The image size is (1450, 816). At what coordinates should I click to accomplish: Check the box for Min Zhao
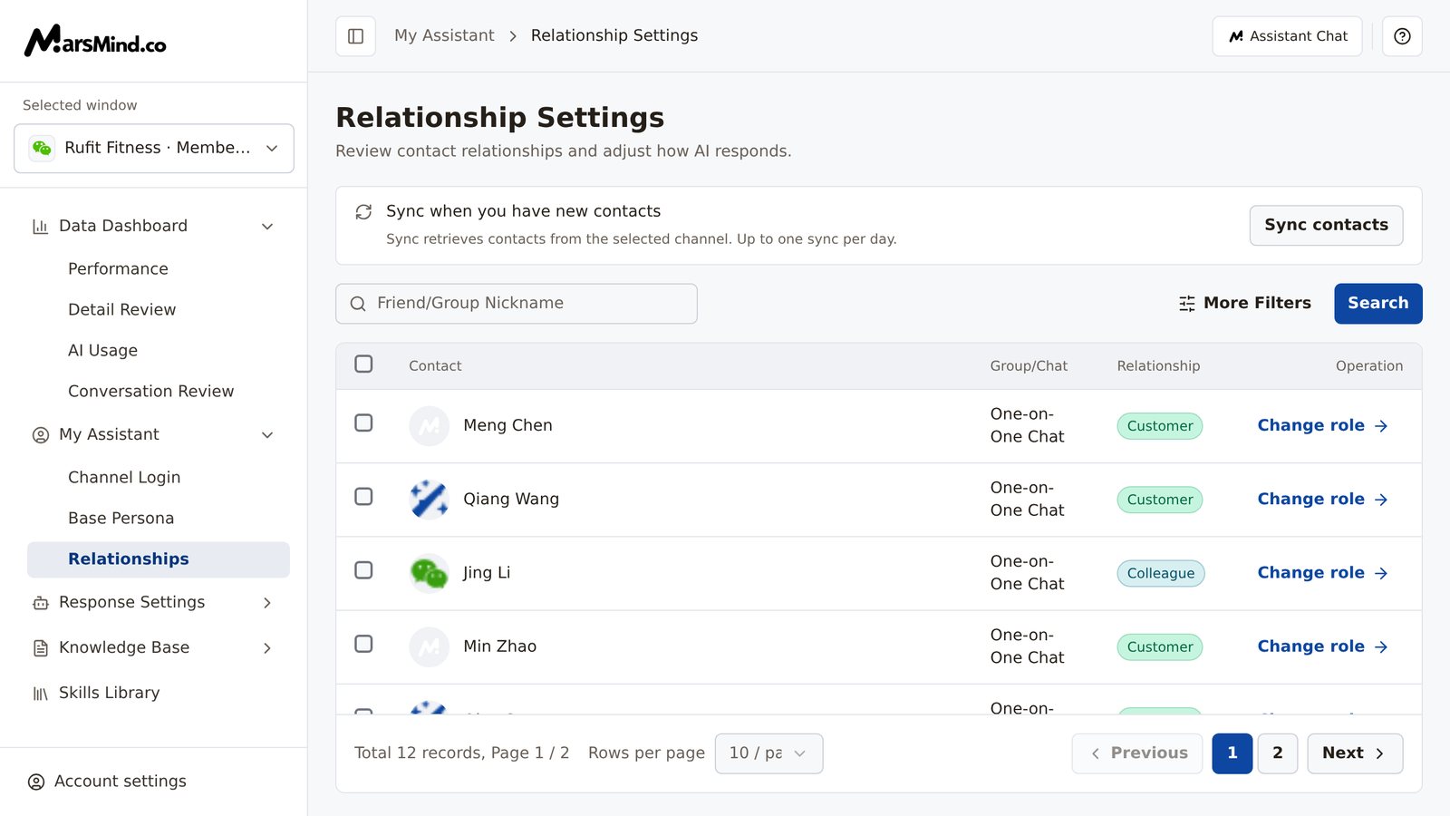[363, 644]
